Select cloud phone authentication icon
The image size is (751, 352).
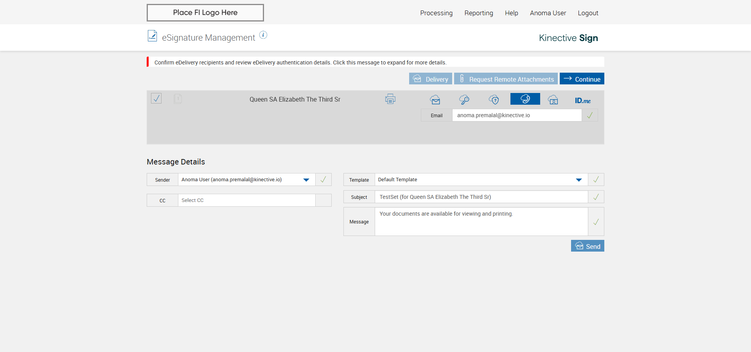525,99
